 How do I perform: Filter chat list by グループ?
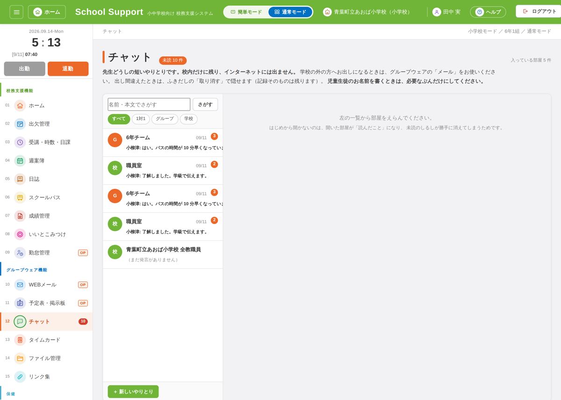(x=165, y=119)
